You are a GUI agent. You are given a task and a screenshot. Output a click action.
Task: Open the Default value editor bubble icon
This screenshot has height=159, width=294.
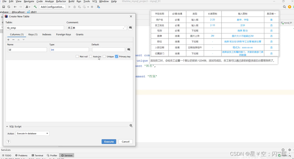(128, 49)
